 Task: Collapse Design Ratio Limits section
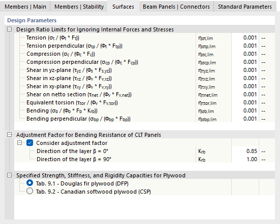click(x=10, y=29)
